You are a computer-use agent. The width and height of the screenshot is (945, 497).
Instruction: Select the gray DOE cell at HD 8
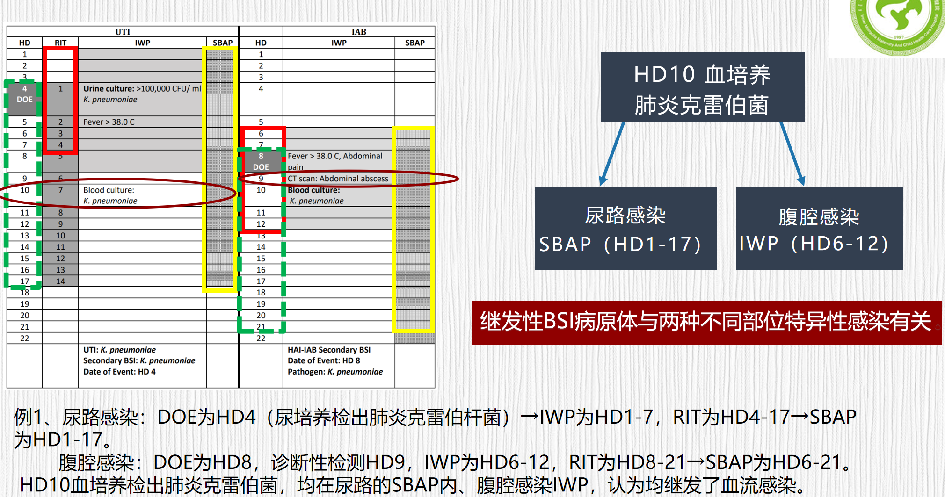pos(261,161)
